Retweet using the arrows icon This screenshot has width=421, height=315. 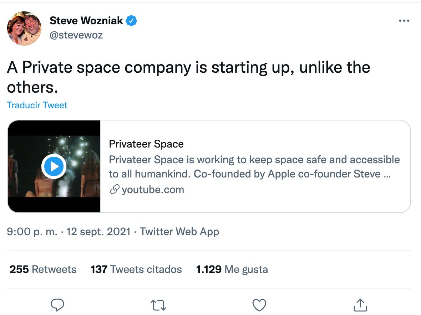click(x=158, y=305)
